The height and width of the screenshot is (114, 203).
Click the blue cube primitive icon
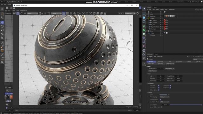coord(144,18)
